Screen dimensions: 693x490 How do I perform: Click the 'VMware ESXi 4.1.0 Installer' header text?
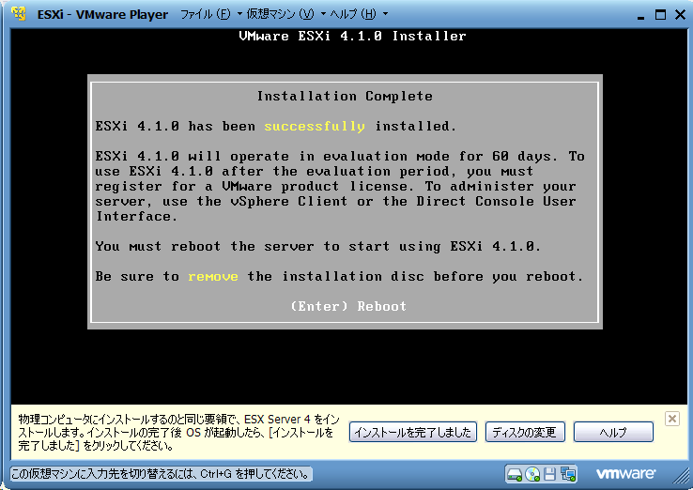[x=352, y=36]
